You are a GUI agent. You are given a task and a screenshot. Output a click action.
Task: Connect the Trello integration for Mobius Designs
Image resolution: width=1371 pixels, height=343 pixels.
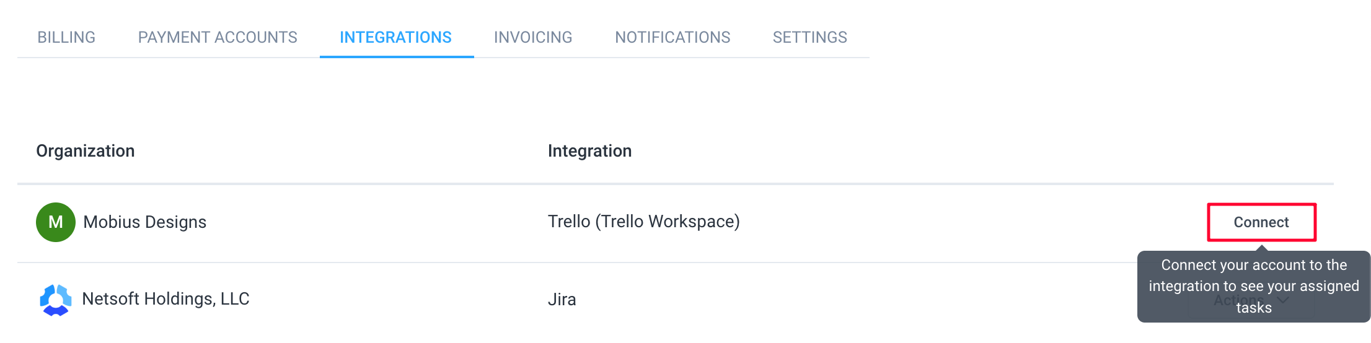[1261, 222]
